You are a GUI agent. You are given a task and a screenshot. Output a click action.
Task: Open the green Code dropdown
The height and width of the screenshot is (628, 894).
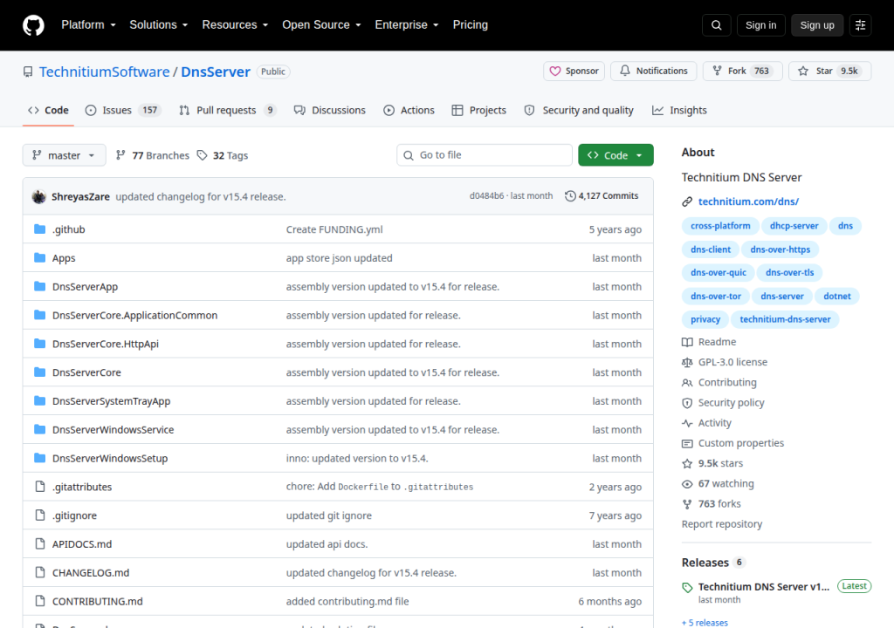[x=615, y=155]
